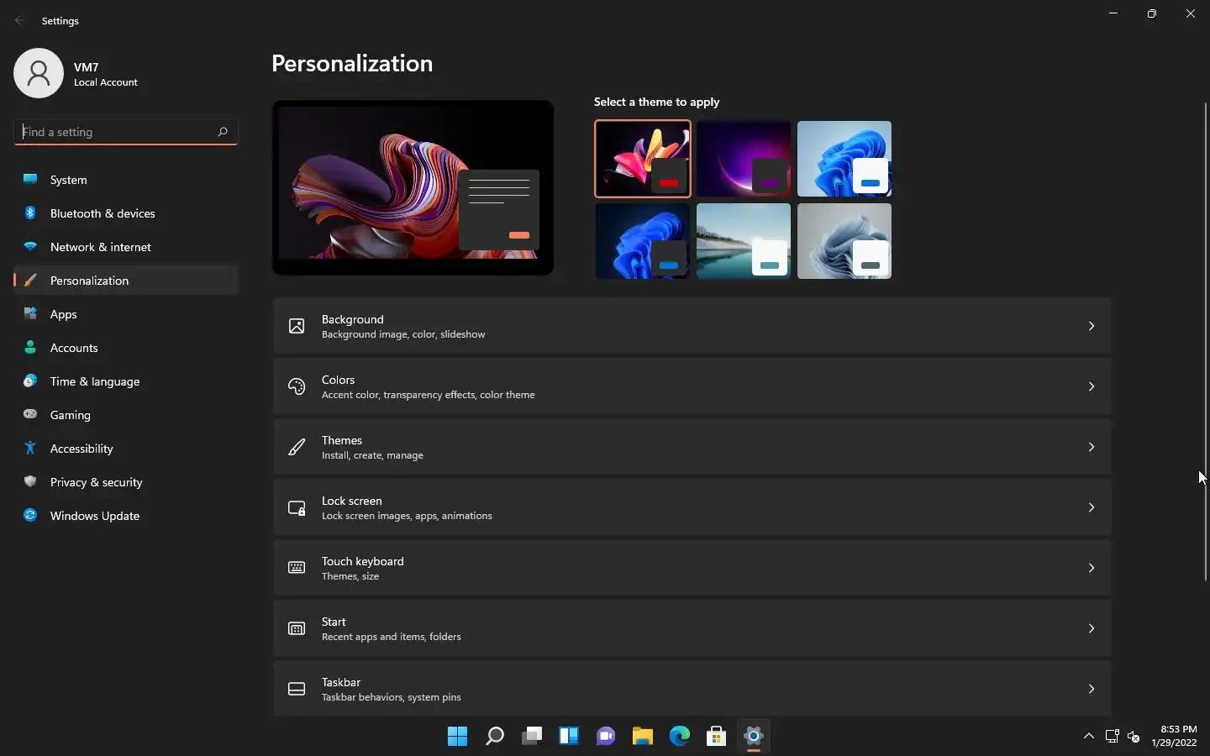Show hidden system tray icons

coord(1089,736)
